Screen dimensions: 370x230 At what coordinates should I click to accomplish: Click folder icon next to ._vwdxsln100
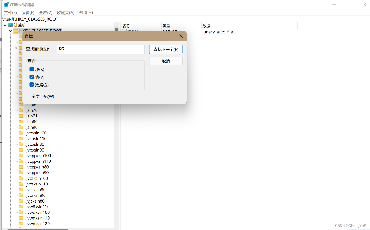pyautogui.click(x=21, y=212)
